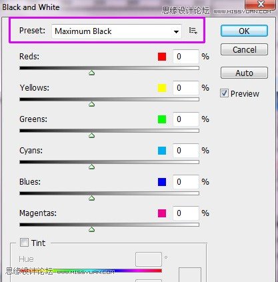Open the preset options menu icon

click(193, 31)
